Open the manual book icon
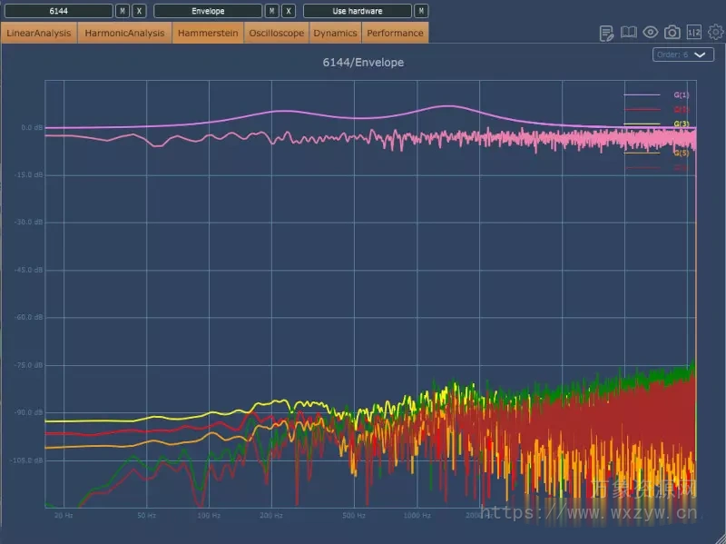The width and height of the screenshot is (726, 544). 629,33
